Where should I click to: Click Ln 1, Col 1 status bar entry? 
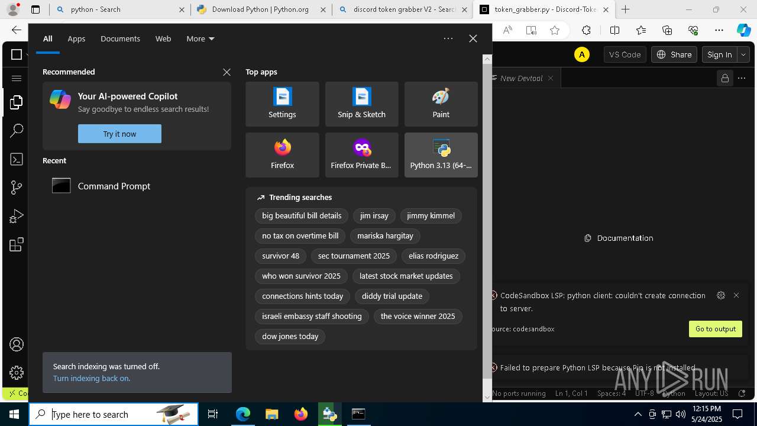tap(571, 393)
